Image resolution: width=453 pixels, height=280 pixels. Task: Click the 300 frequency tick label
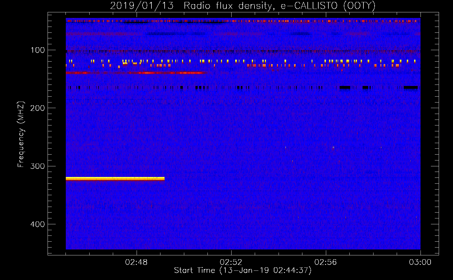tap(38, 166)
